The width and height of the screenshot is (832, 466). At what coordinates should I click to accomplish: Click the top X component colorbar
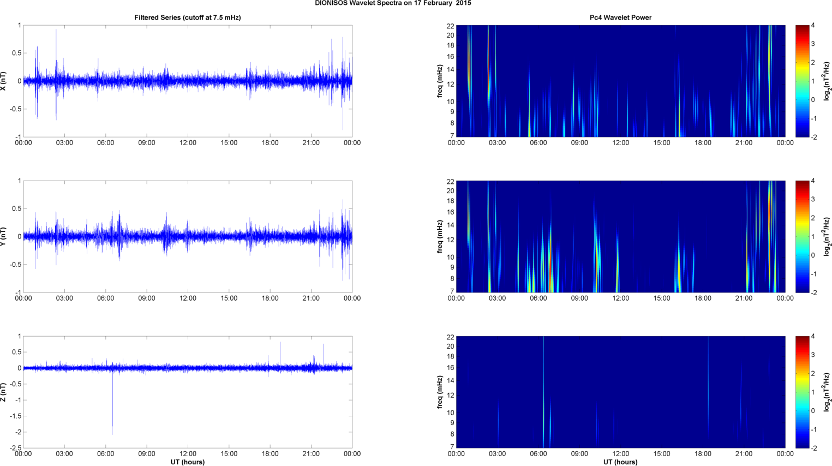pos(802,81)
